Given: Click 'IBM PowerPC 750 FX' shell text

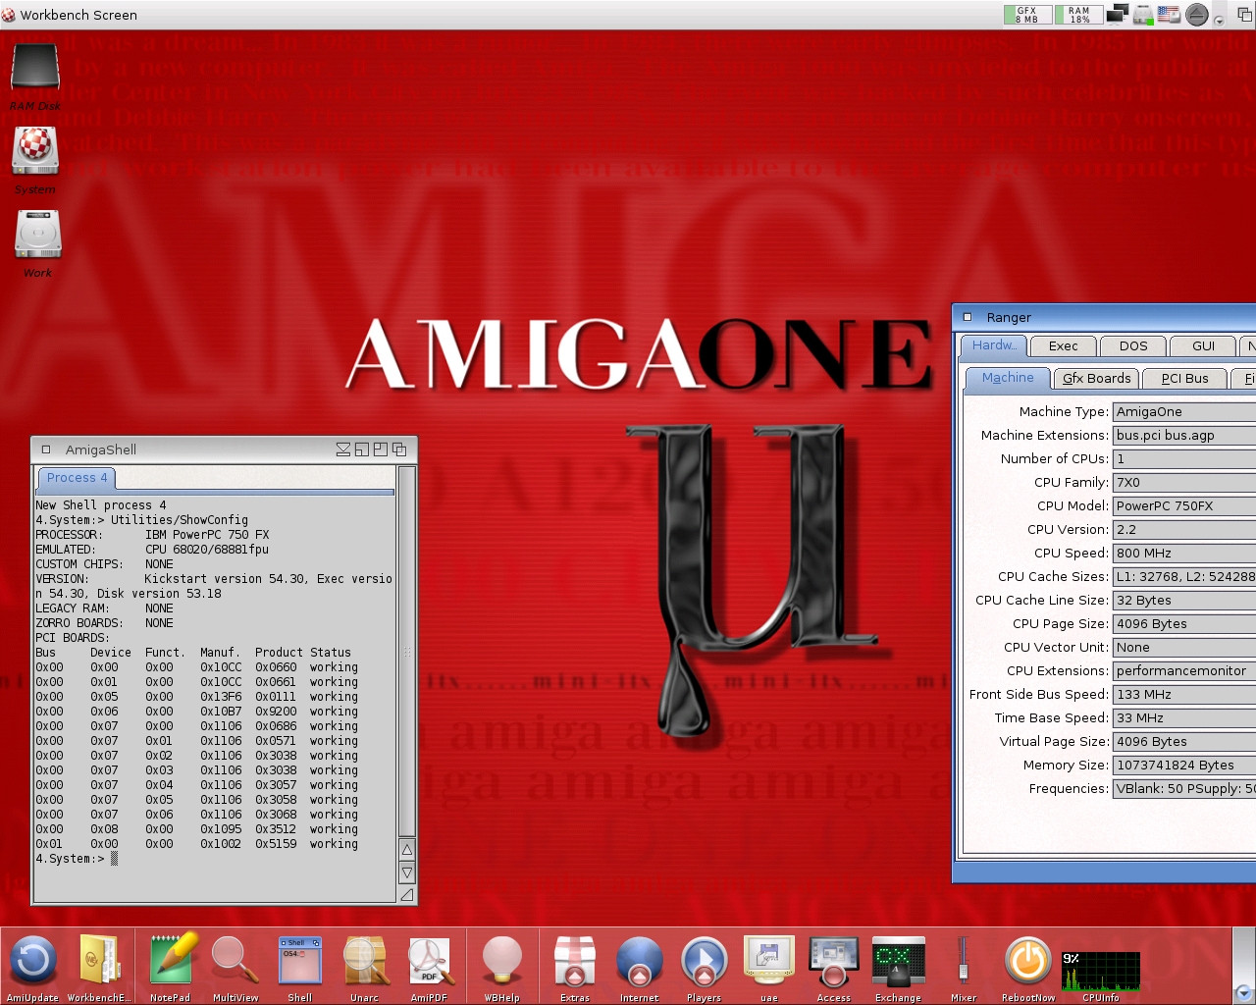Looking at the screenshot, I should pos(207,535).
